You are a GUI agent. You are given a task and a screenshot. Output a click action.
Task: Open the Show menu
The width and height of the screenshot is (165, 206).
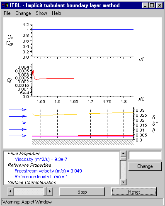click(41, 13)
